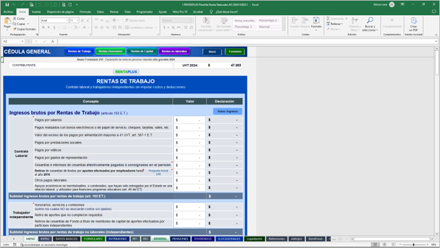This screenshot has height=248, width=440.
Task: Switch to Page Break Preview icon
Action: (394, 245)
